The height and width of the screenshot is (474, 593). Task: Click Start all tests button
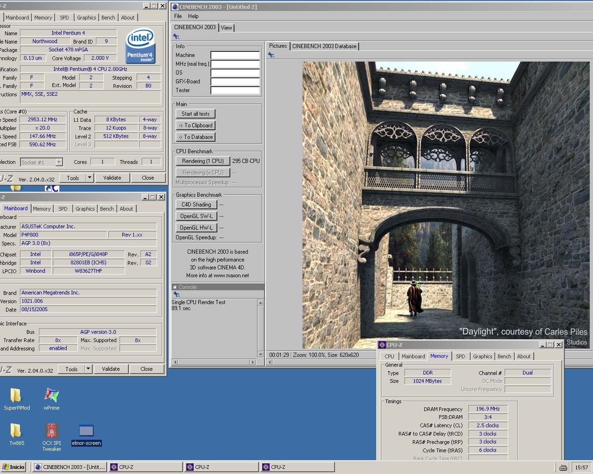click(x=196, y=114)
